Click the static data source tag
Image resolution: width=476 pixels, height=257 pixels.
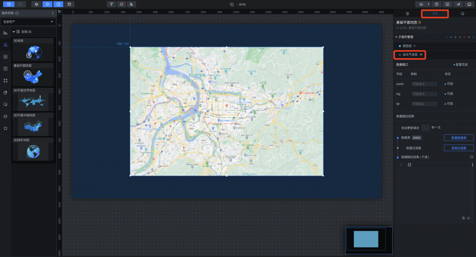pyautogui.click(x=416, y=138)
